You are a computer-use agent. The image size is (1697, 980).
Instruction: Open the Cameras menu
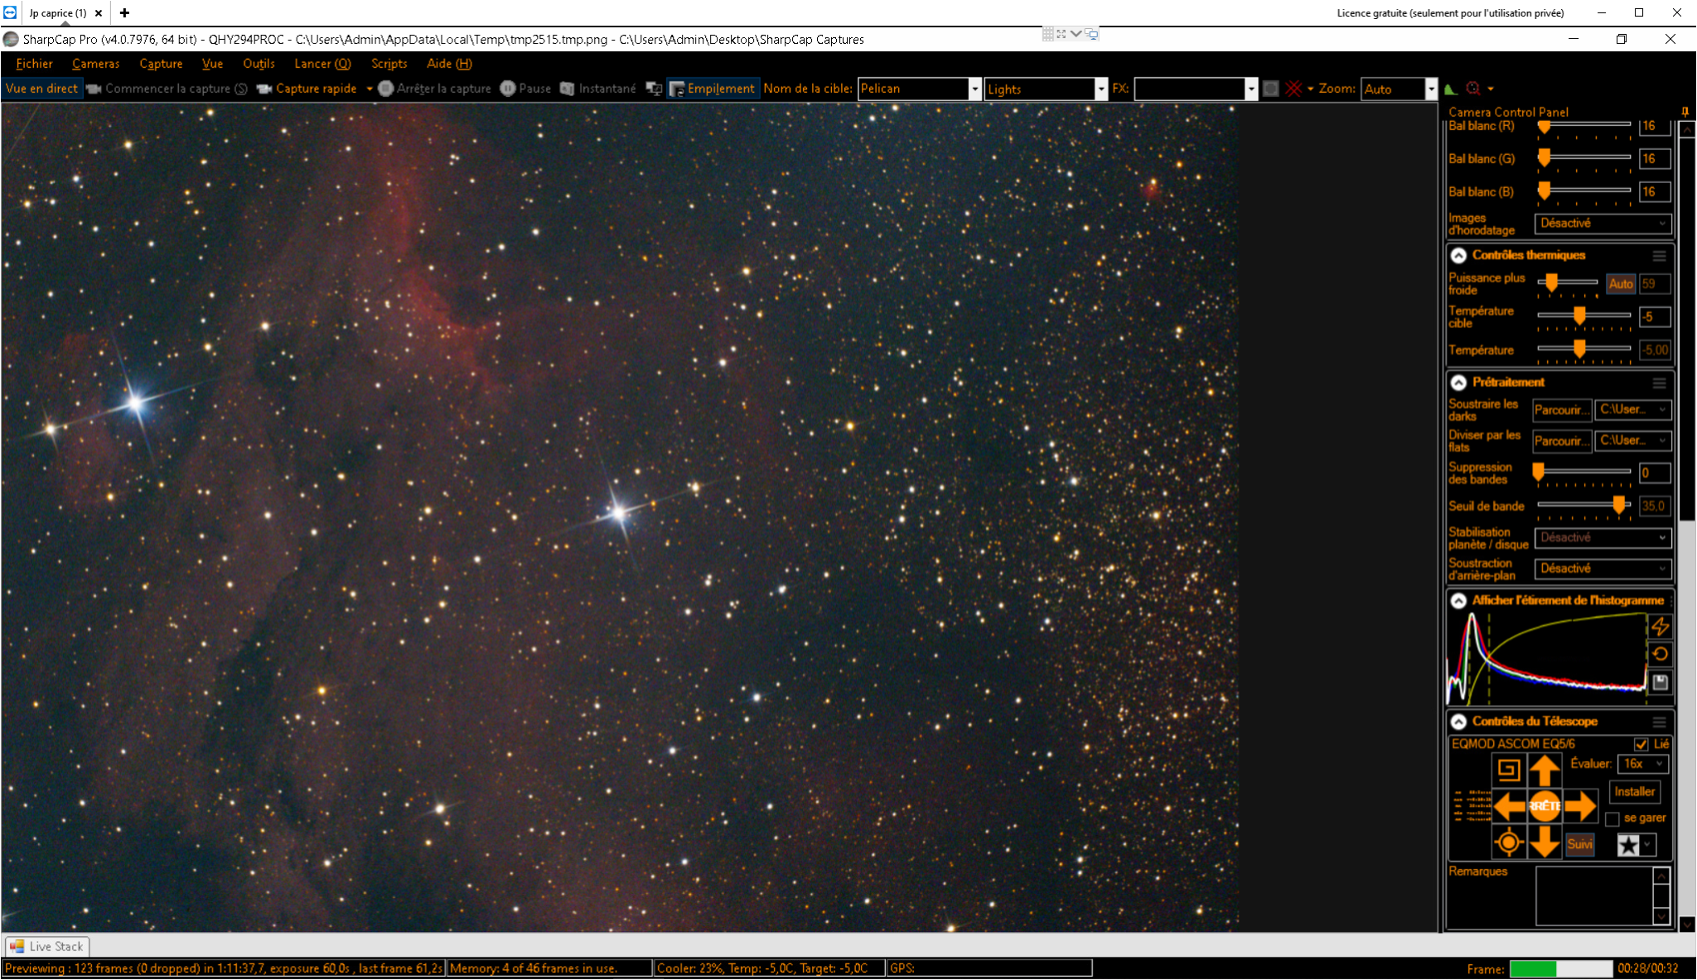[x=95, y=64]
